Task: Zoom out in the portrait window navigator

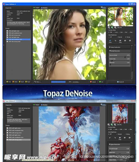Action: tap(109, 28)
